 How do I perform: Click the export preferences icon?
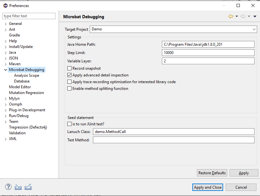[28, 187]
